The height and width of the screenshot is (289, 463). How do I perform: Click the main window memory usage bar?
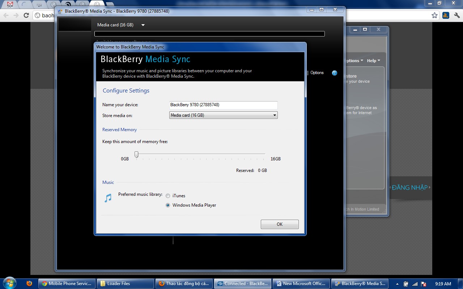click(x=209, y=34)
